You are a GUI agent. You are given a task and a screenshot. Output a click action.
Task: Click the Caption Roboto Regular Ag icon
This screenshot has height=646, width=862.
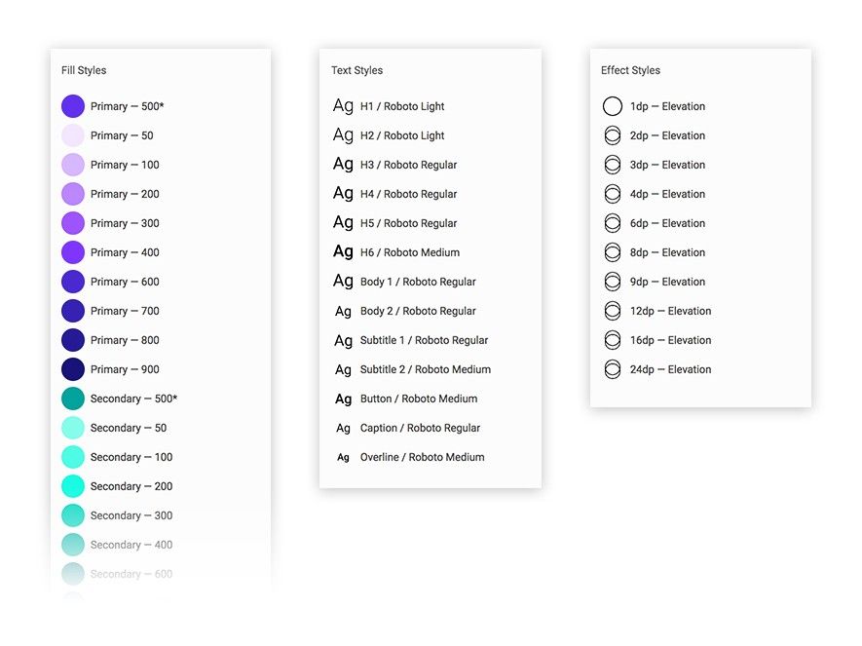pyautogui.click(x=343, y=428)
